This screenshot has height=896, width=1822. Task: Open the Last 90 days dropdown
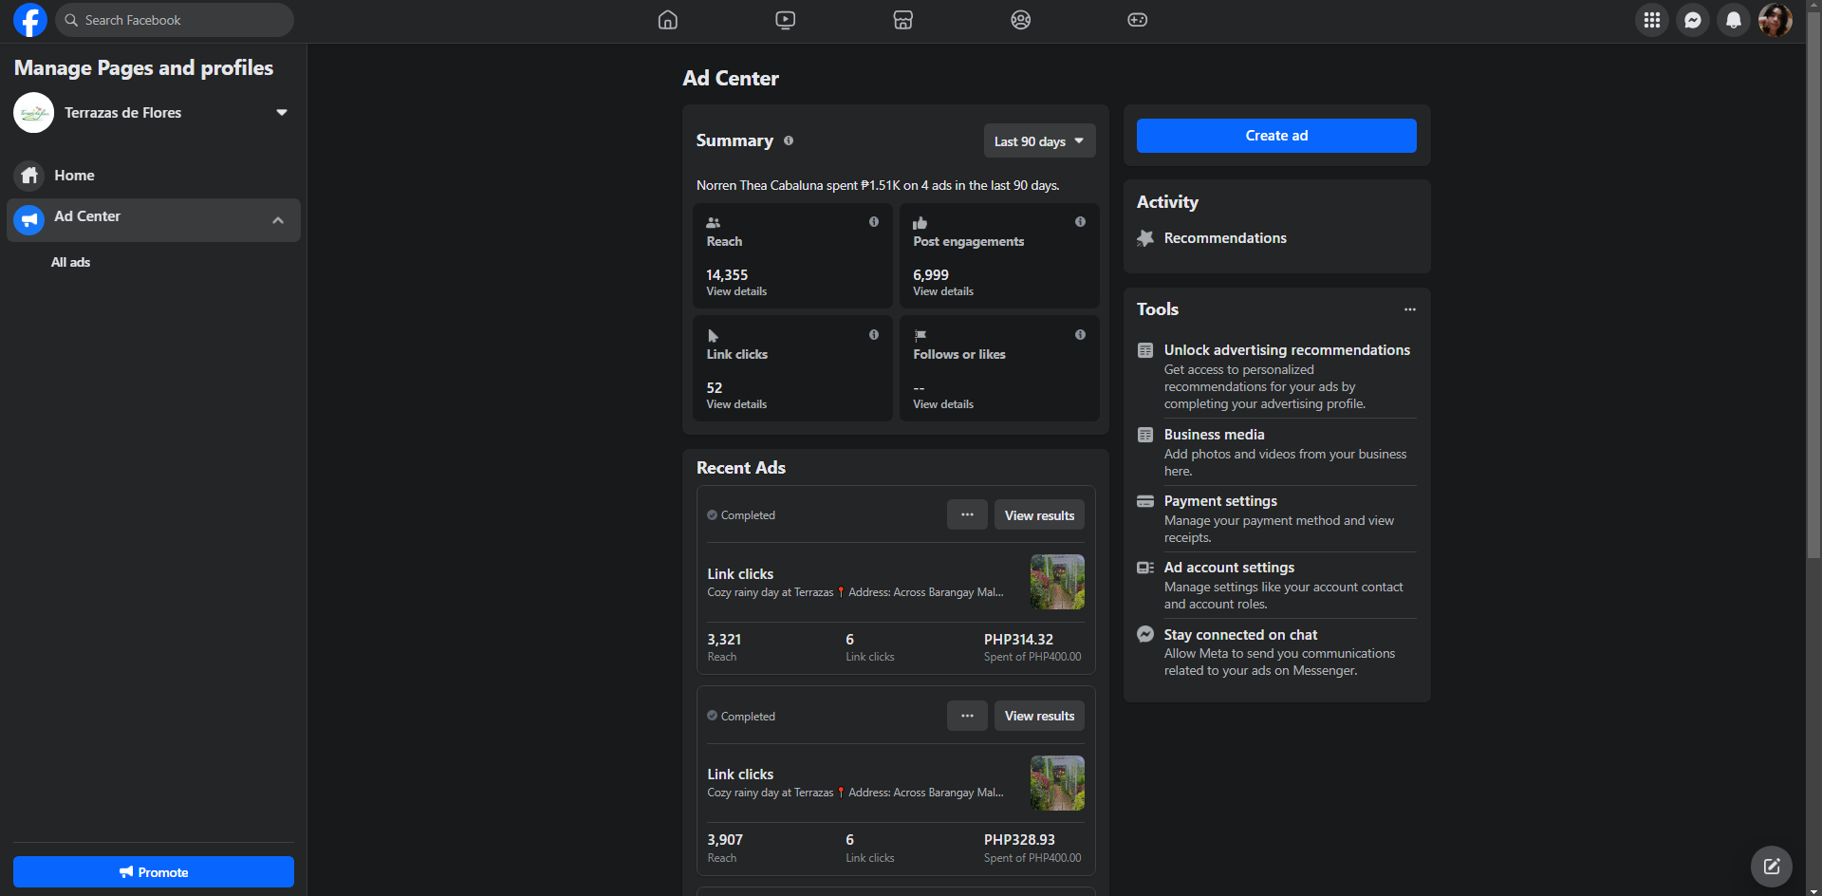click(x=1039, y=141)
